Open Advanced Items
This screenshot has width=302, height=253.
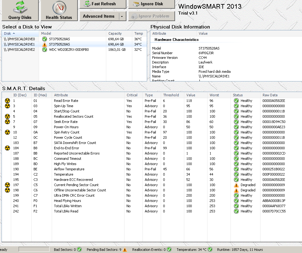click(99, 16)
